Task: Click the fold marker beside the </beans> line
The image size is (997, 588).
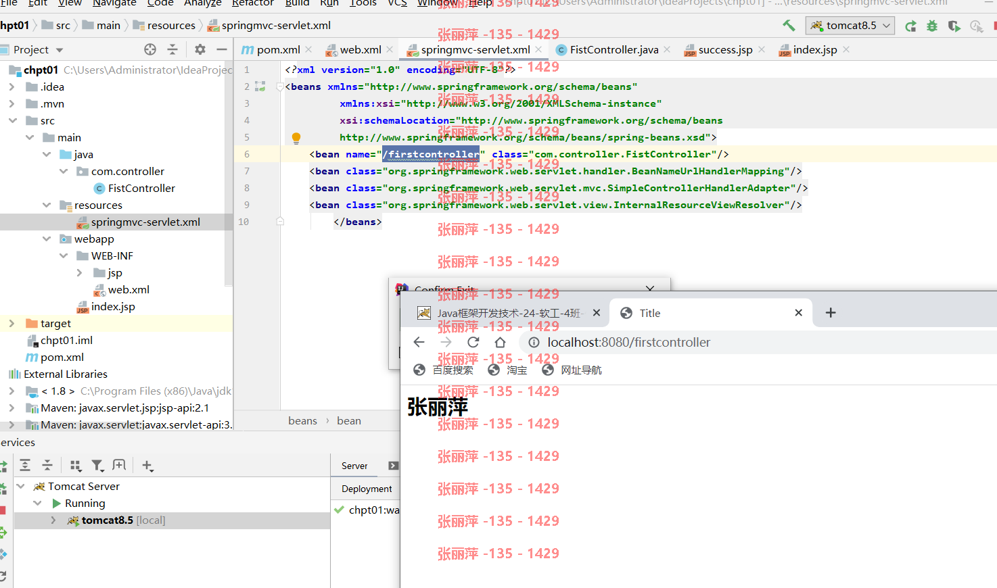Action: click(280, 221)
